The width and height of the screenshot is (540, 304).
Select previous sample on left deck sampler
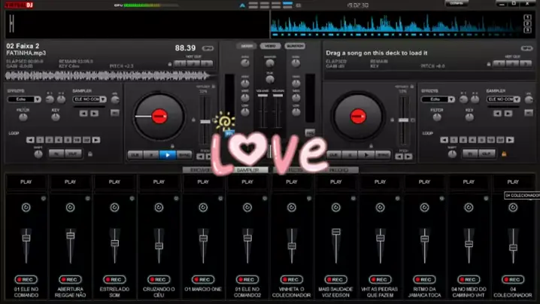pyautogui.click(x=83, y=113)
